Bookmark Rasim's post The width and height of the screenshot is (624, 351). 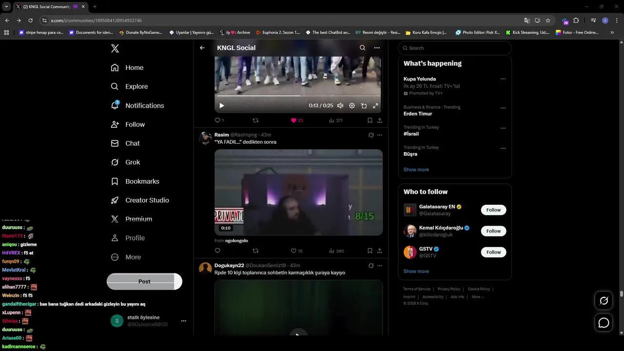tap(370, 251)
